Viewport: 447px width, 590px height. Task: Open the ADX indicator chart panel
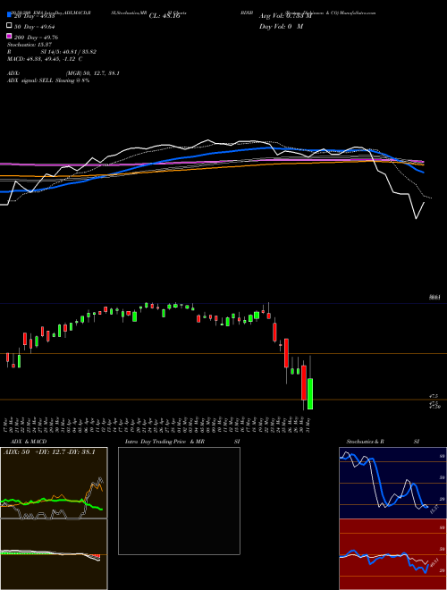pos(54,483)
